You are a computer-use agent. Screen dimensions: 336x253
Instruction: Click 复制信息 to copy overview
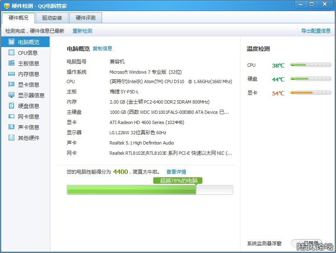coord(102,48)
